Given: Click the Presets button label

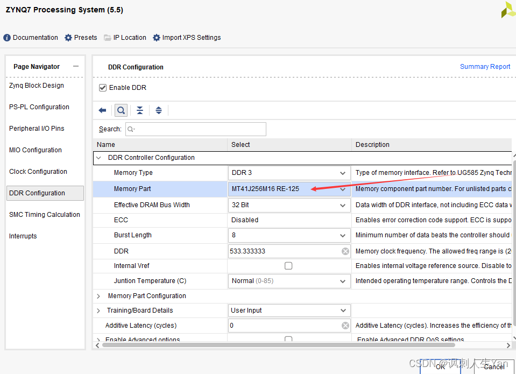Looking at the screenshot, I should 86,38.
